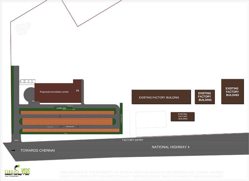249x181 pixels.
Task: Pick the orange top parking row
Action: click(x=68, y=113)
